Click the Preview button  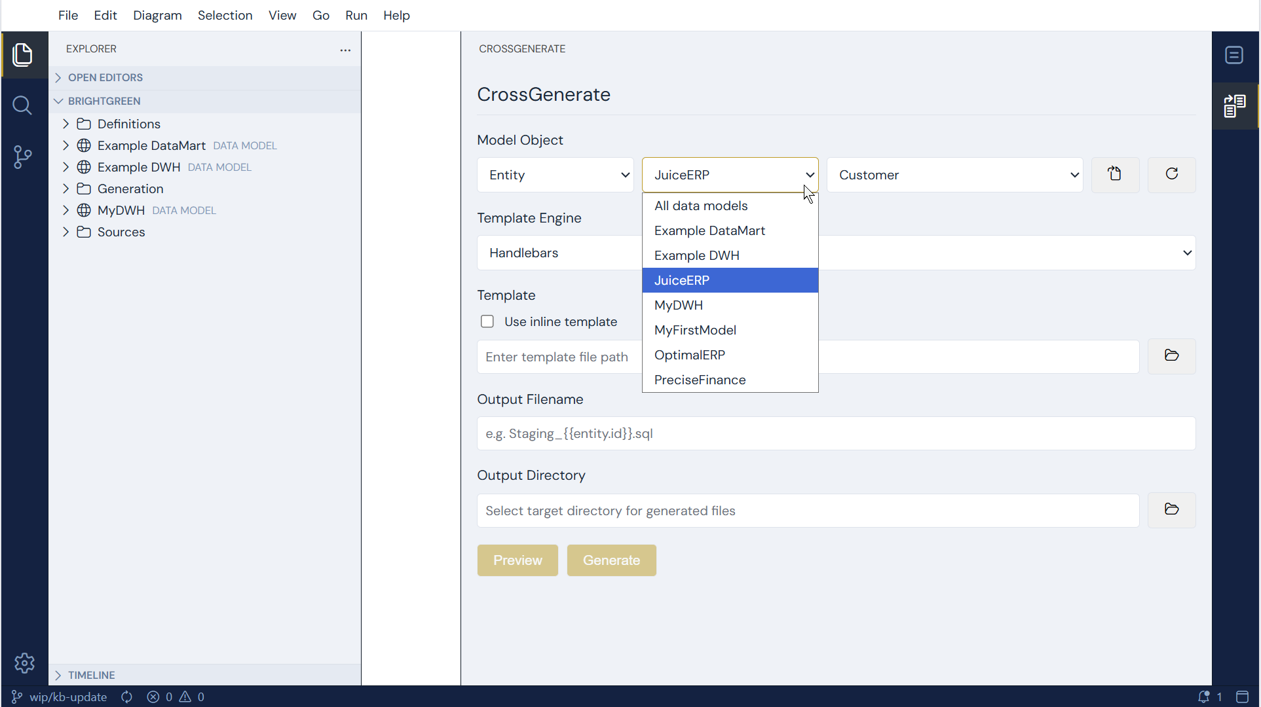pos(518,560)
